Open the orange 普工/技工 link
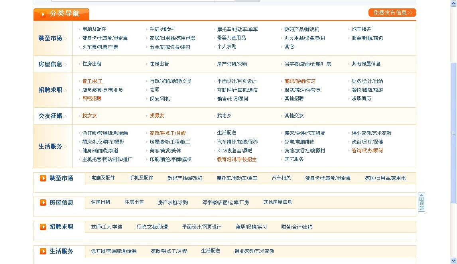The image size is (457, 264). pos(92,81)
